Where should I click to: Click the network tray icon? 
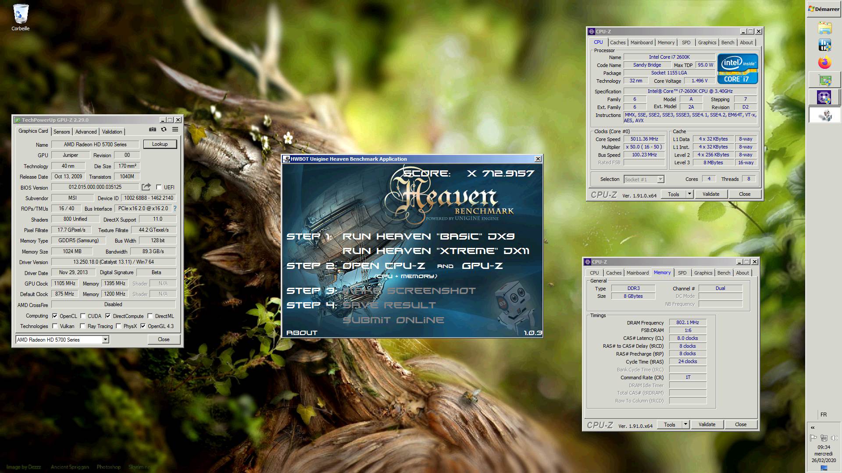tap(824, 438)
